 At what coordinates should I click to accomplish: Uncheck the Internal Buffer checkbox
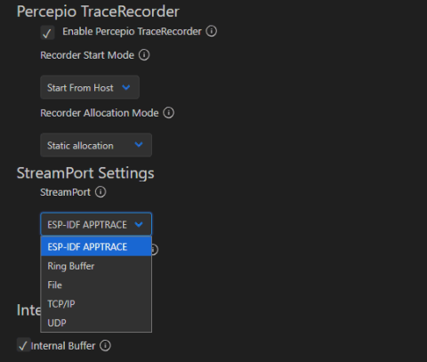24,345
